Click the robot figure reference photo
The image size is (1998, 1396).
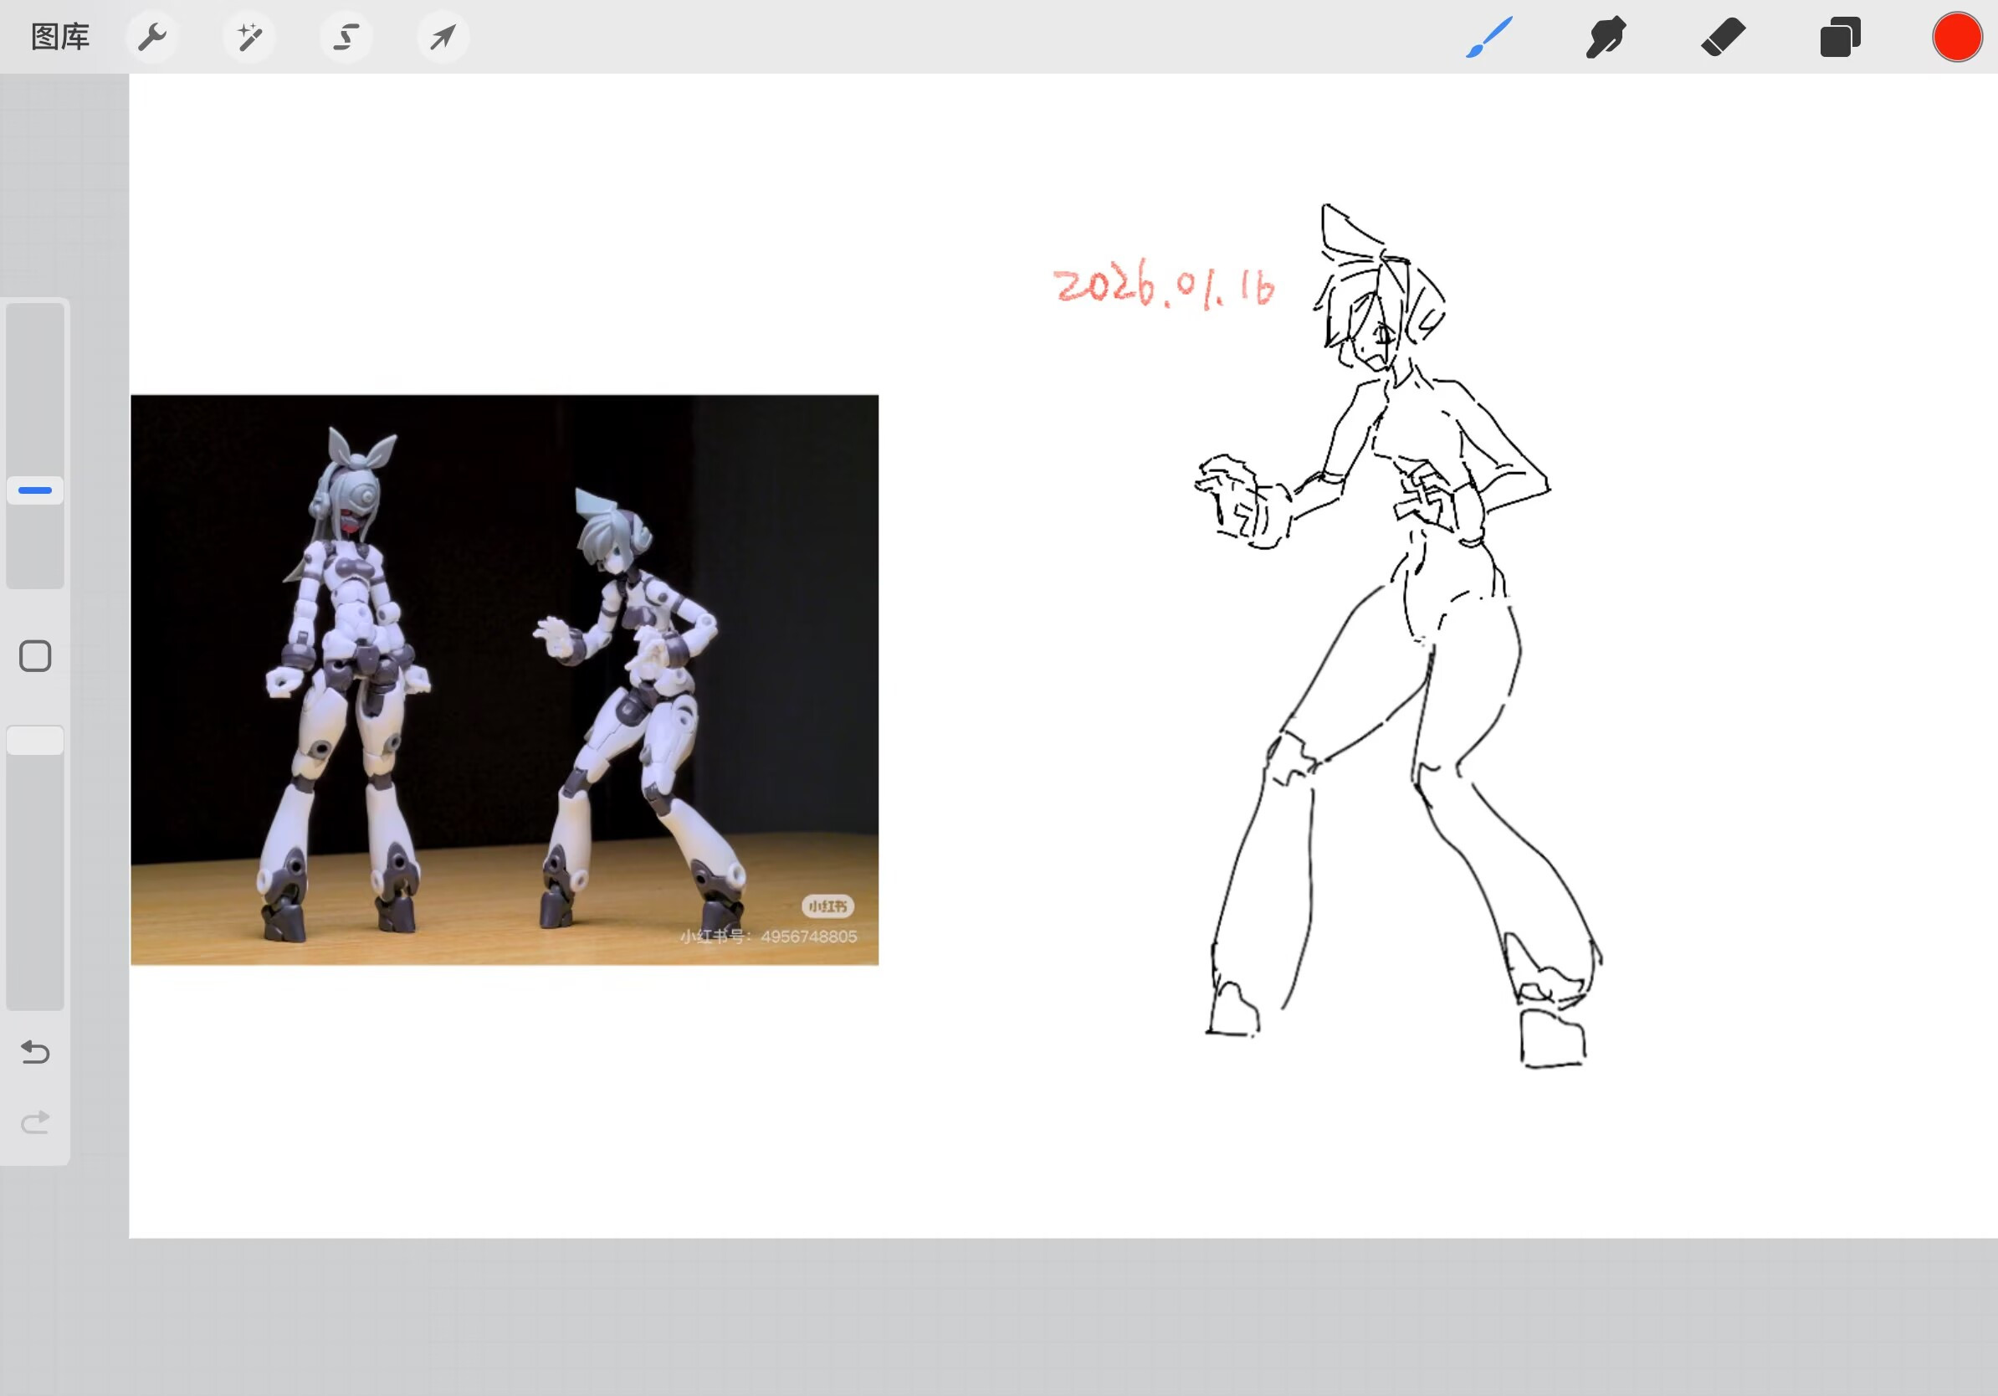coord(504,679)
